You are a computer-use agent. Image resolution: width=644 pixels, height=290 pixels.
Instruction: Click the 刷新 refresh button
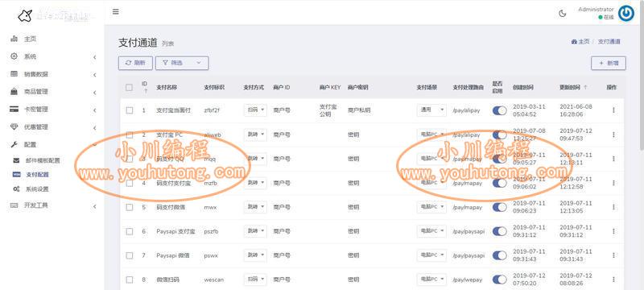[x=135, y=63]
